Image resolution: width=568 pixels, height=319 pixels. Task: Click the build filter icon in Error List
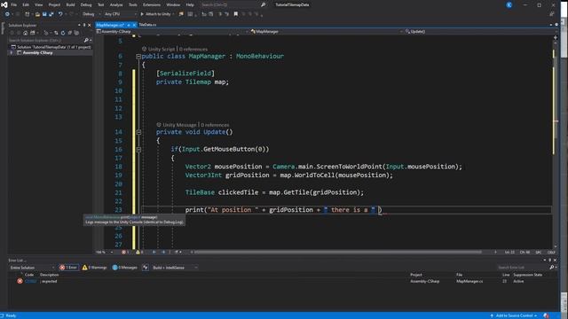pos(146,268)
